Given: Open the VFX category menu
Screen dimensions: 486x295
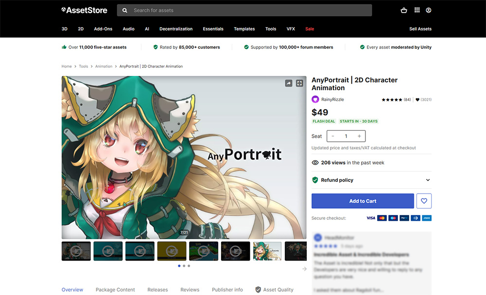Looking at the screenshot, I should pyautogui.click(x=291, y=29).
